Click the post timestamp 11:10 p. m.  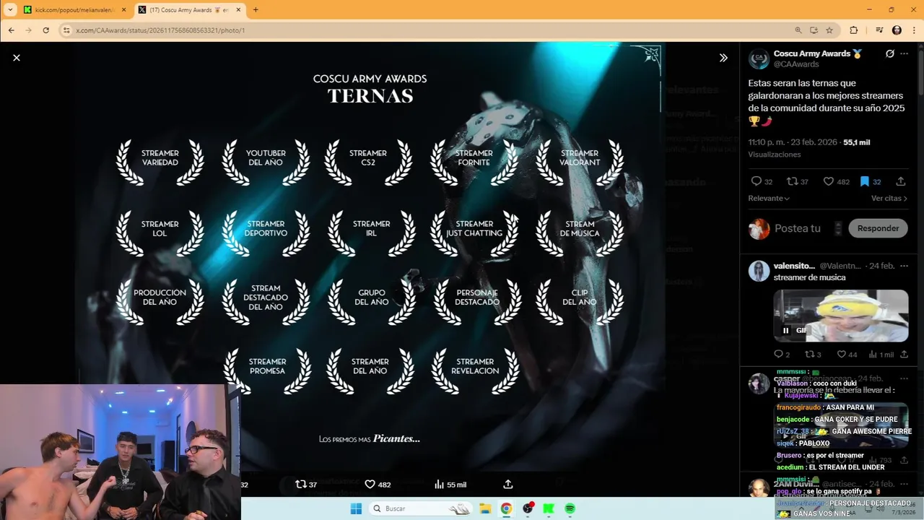tap(793, 142)
